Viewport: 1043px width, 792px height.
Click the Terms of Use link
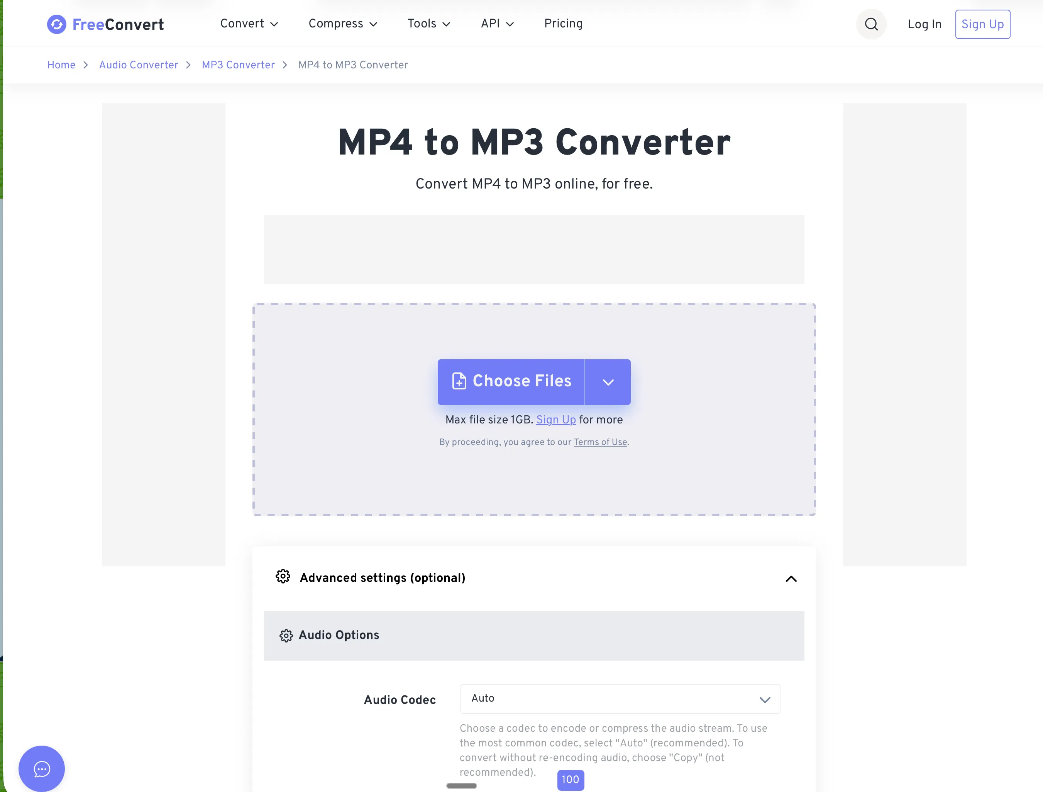pos(600,442)
